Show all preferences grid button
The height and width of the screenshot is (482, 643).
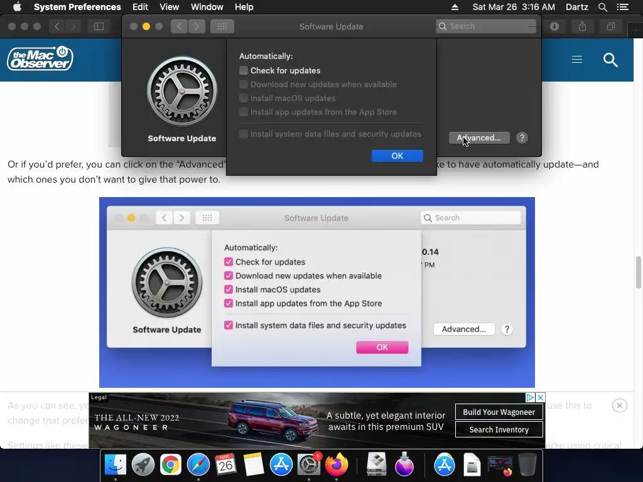pos(222,26)
